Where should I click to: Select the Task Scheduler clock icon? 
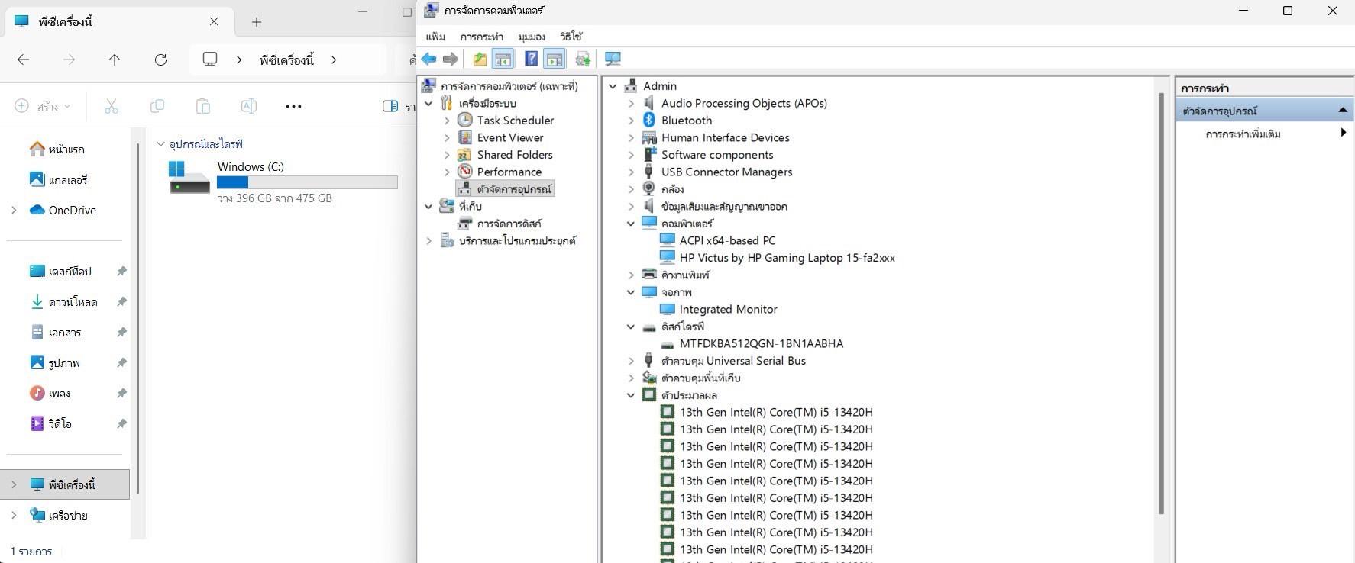[x=464, y=120]
